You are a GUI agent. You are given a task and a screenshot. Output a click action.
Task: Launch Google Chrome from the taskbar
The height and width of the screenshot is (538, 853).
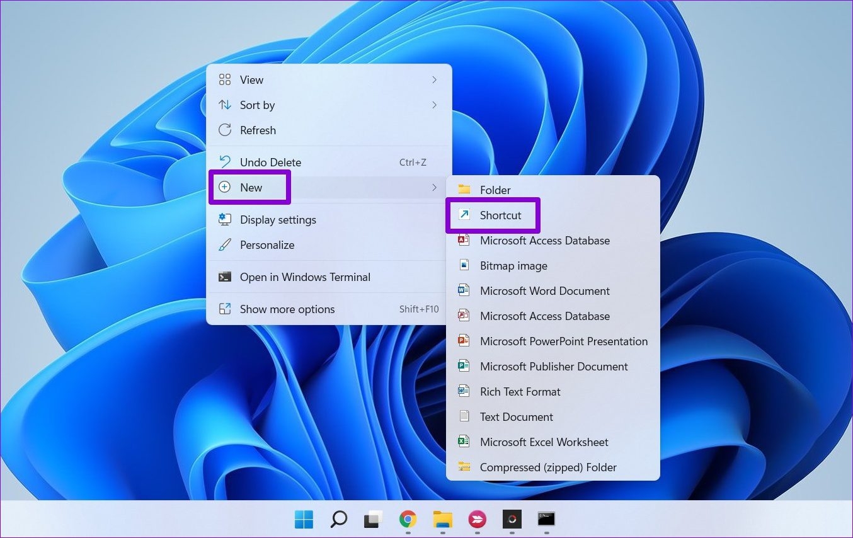(x=408, y=520)
